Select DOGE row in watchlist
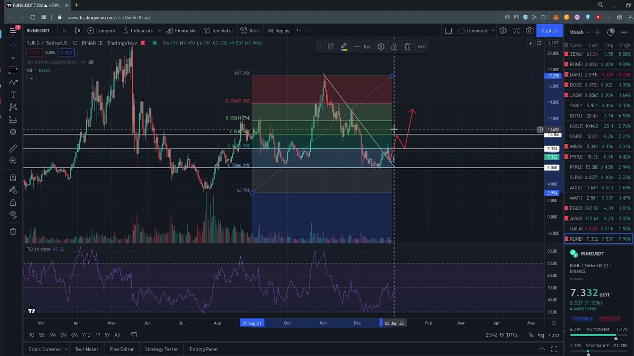The width and height of the screenshot is (634, 356). coord(598,85)
